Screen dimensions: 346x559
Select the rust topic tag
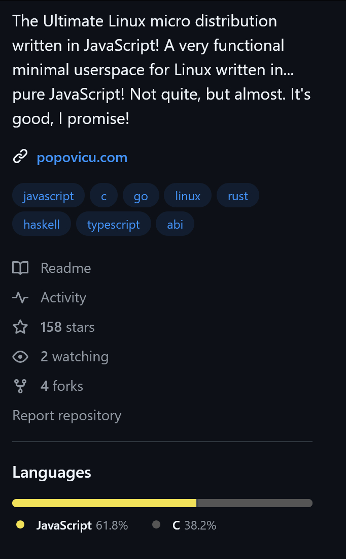(x=237, y=195)
